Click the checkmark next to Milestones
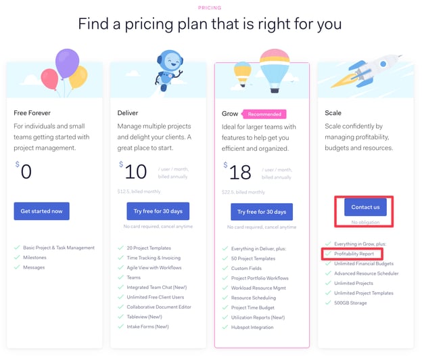The image size is (422, 356). point(18,258)
